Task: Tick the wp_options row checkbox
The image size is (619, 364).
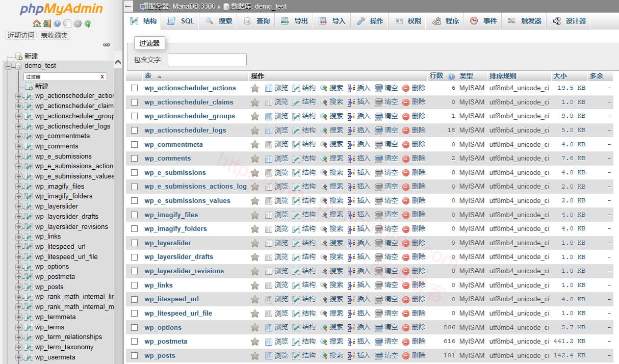Action: (x=135, y=327)
